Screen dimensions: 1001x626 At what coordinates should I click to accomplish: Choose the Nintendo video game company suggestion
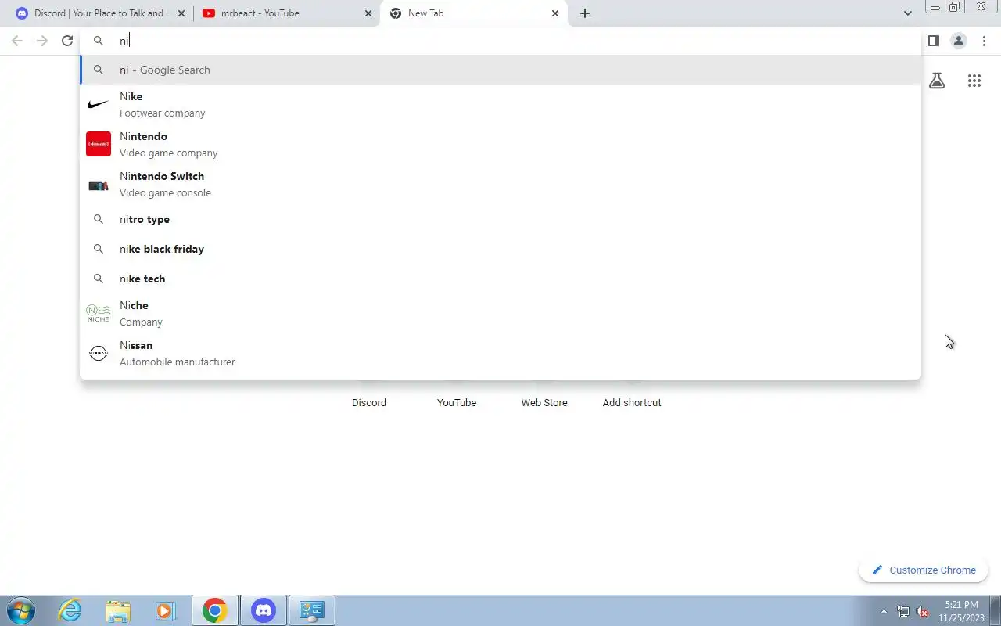coord(500,144)
